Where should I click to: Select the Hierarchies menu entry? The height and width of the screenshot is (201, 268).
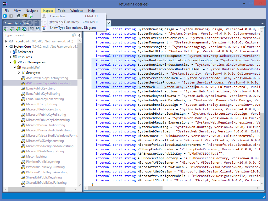pyautogui.click(x=74, y=16)
